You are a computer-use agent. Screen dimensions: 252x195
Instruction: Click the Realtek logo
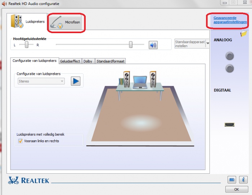(x=28, y=180)
